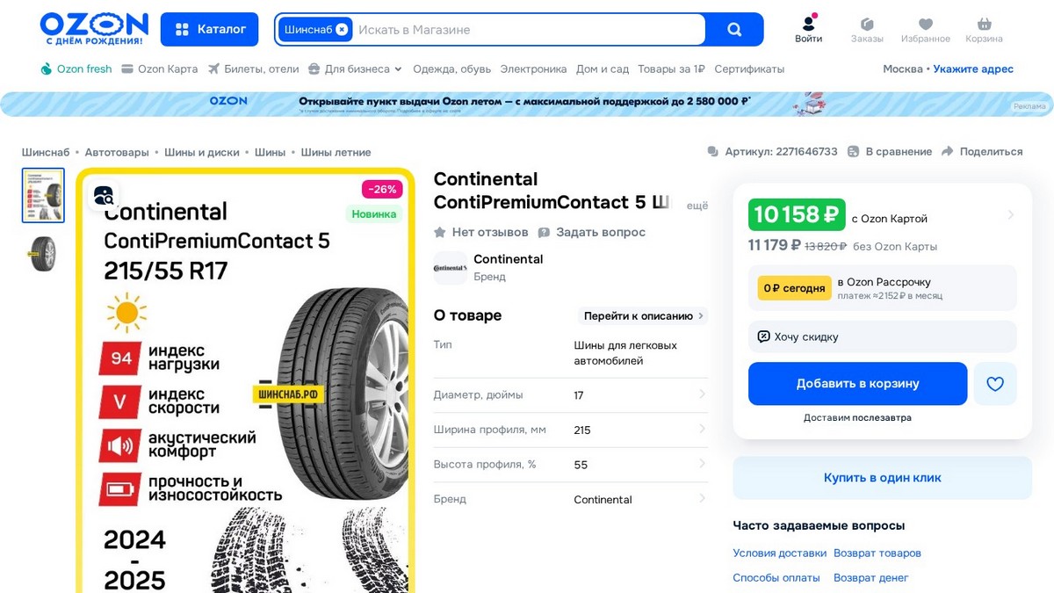Click the Добавить в корзину button

[x=857, y=384]
